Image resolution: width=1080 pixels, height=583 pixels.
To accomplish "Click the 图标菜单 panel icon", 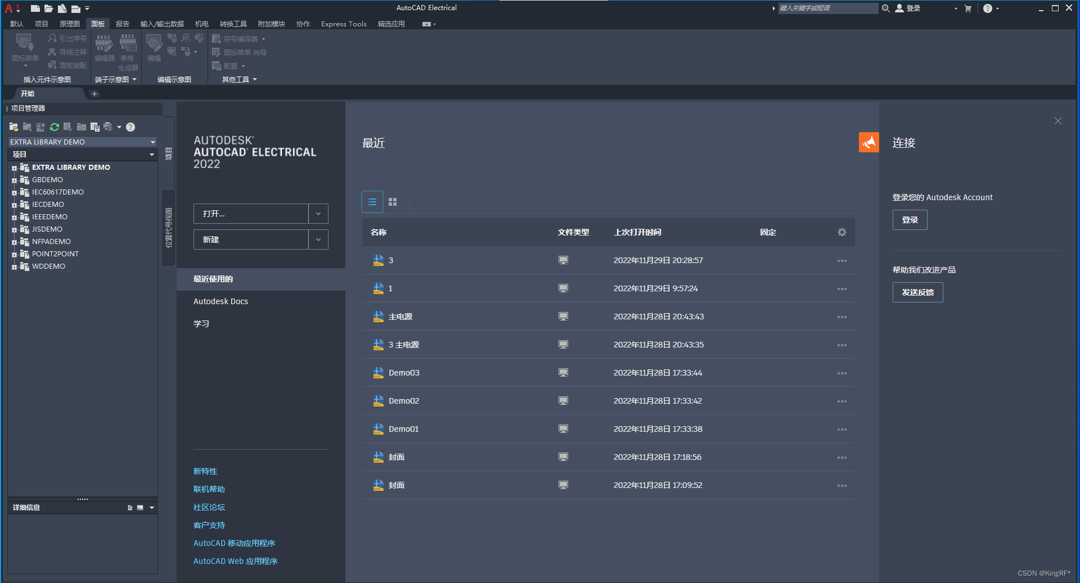I will (x=25, y=43).
